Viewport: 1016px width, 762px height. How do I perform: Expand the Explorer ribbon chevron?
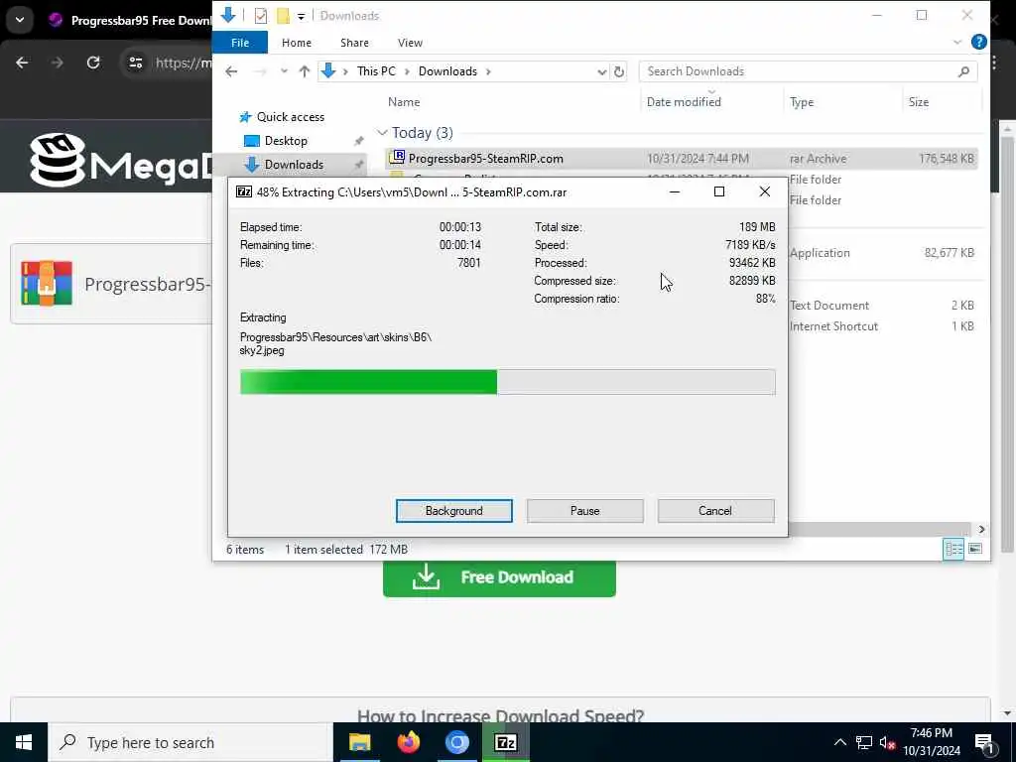pyautogui.click(x=957, y=43)
